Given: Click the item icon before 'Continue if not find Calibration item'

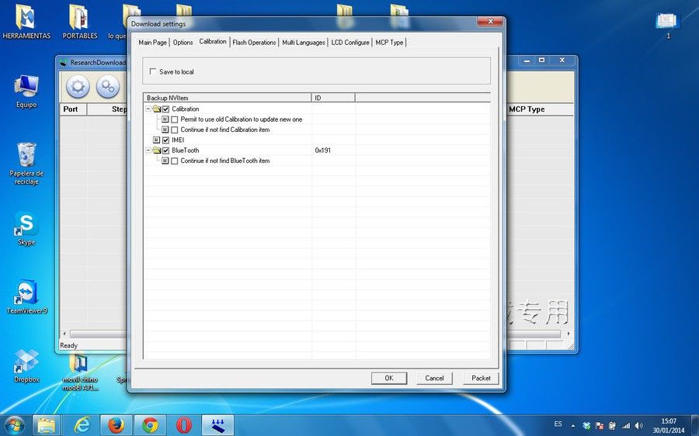Looking at the screenshot, I should coord(165,130).
